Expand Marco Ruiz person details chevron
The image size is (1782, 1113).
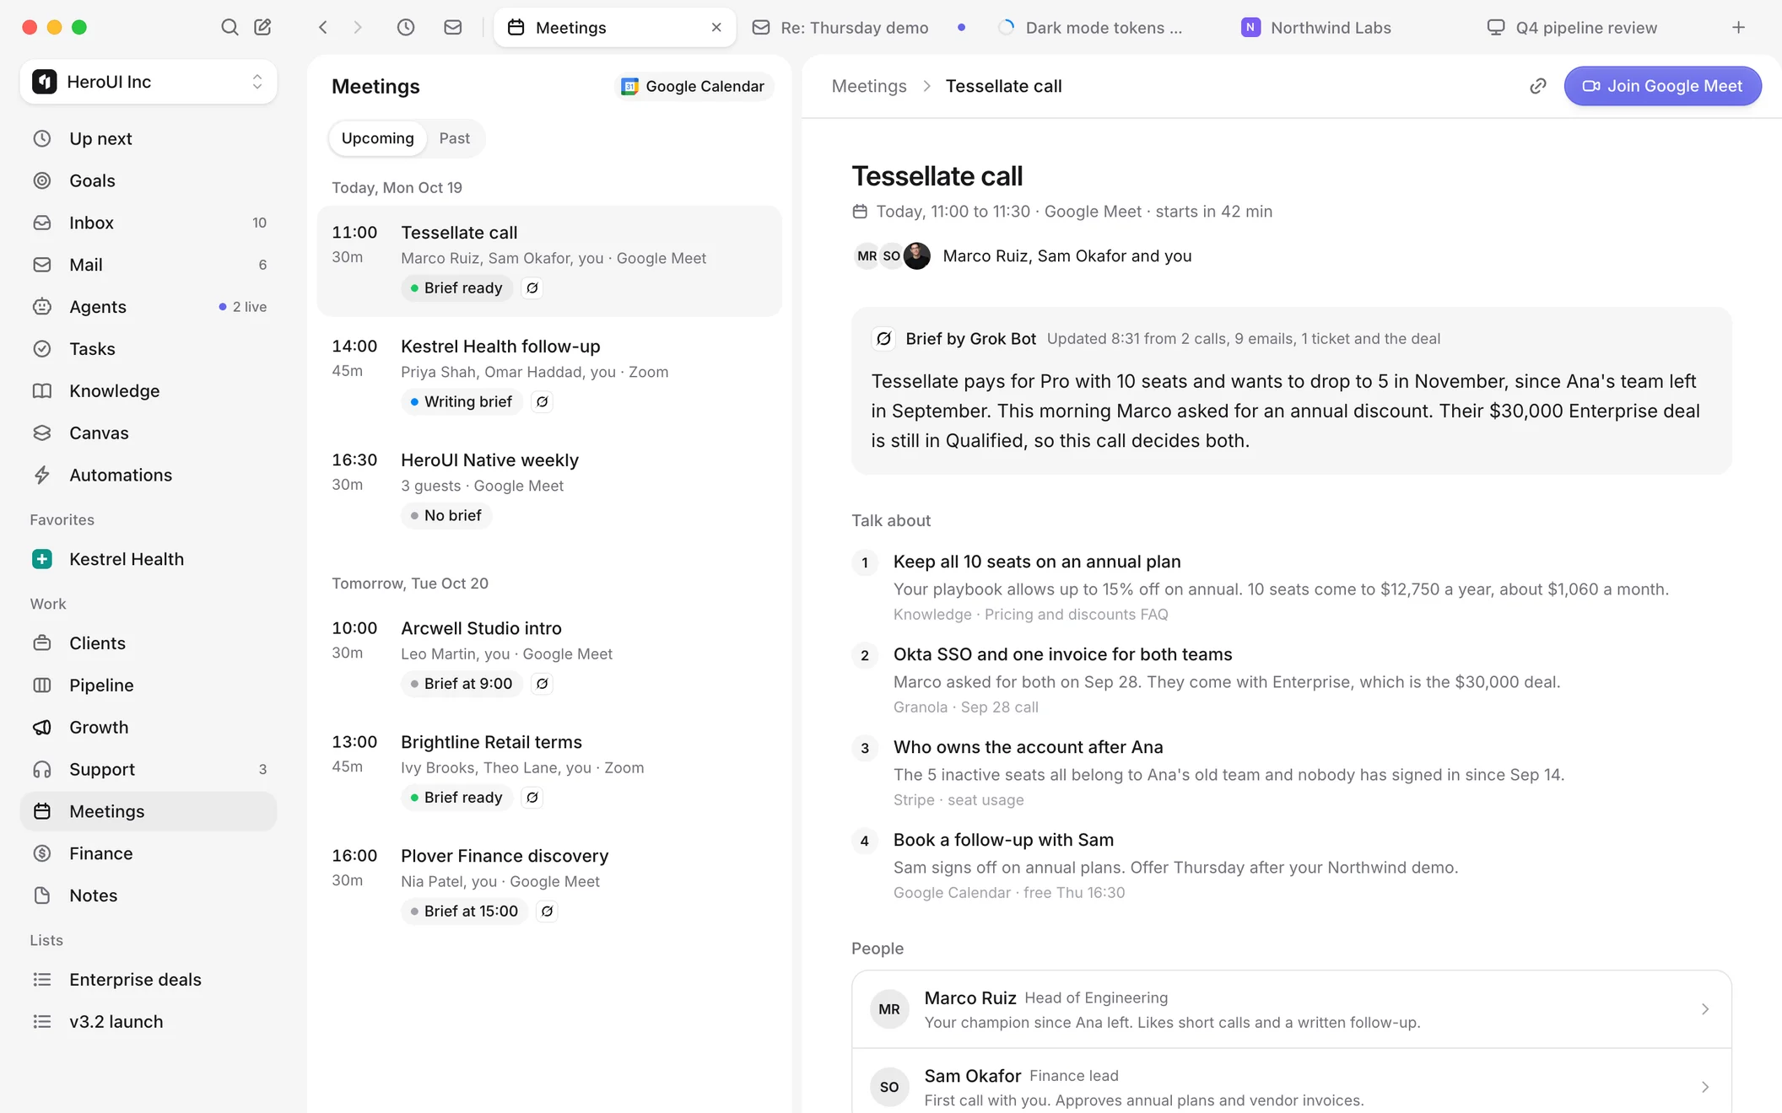(x=1704, y=1009)
